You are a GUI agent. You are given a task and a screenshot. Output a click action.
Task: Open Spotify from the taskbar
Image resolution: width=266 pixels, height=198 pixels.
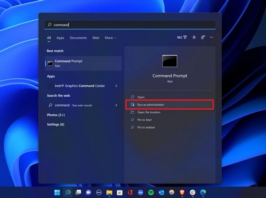coord(151,193)
